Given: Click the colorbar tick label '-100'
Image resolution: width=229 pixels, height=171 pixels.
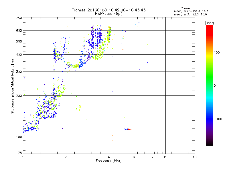Looking at the screenshot, I should (x=218, y=119).
